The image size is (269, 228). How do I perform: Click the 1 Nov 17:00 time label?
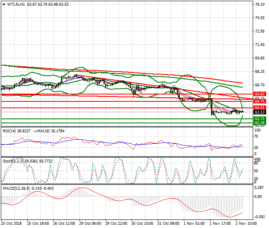point(220,224)
